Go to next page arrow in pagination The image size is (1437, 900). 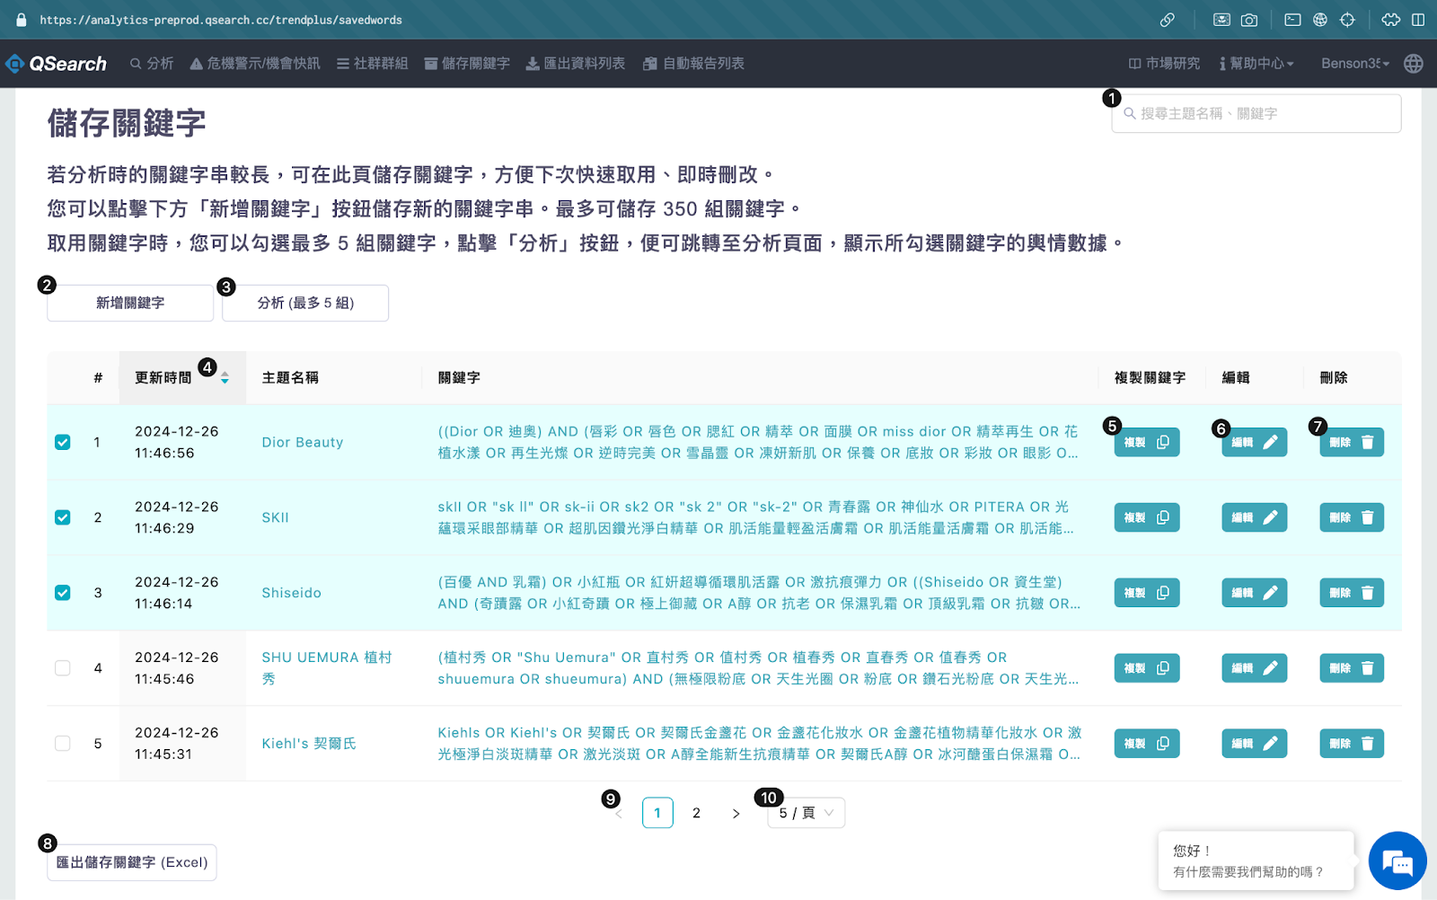736,813
